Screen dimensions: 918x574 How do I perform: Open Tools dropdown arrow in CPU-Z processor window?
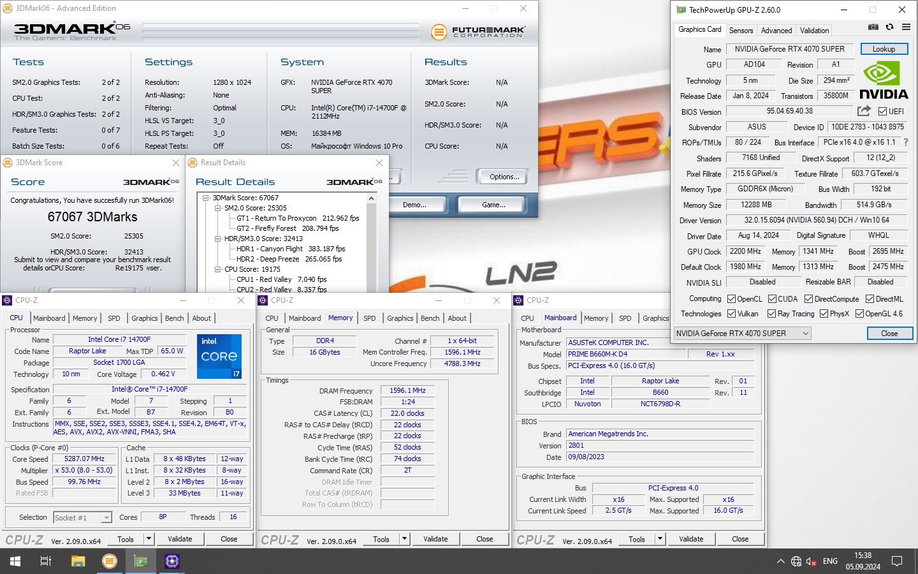(x=149, y=539)
